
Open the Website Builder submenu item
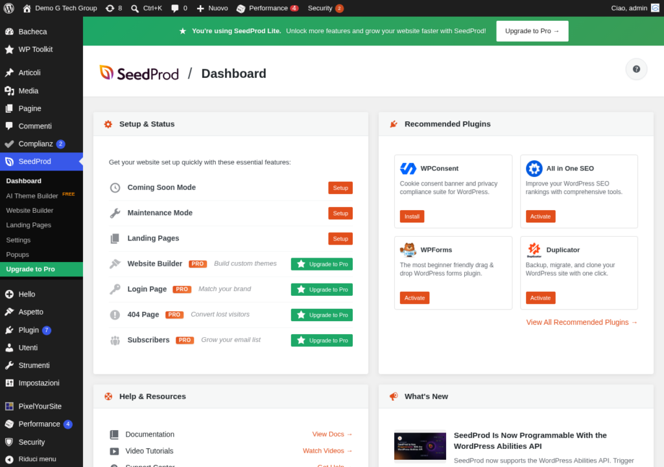(x=30, y=210)
